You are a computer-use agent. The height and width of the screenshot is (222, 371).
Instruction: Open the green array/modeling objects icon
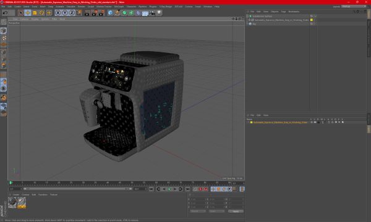coord(131,13)
